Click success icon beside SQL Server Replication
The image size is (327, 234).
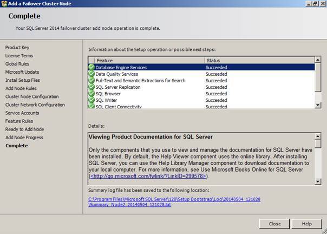click(x=91, y=87)
